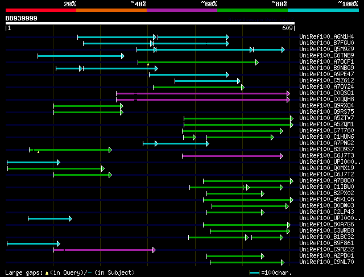The height and width of the screenshot is (277, 364).
Task: Select the UniRef100_C0QSQ1 label
Action: coord(326,93)
